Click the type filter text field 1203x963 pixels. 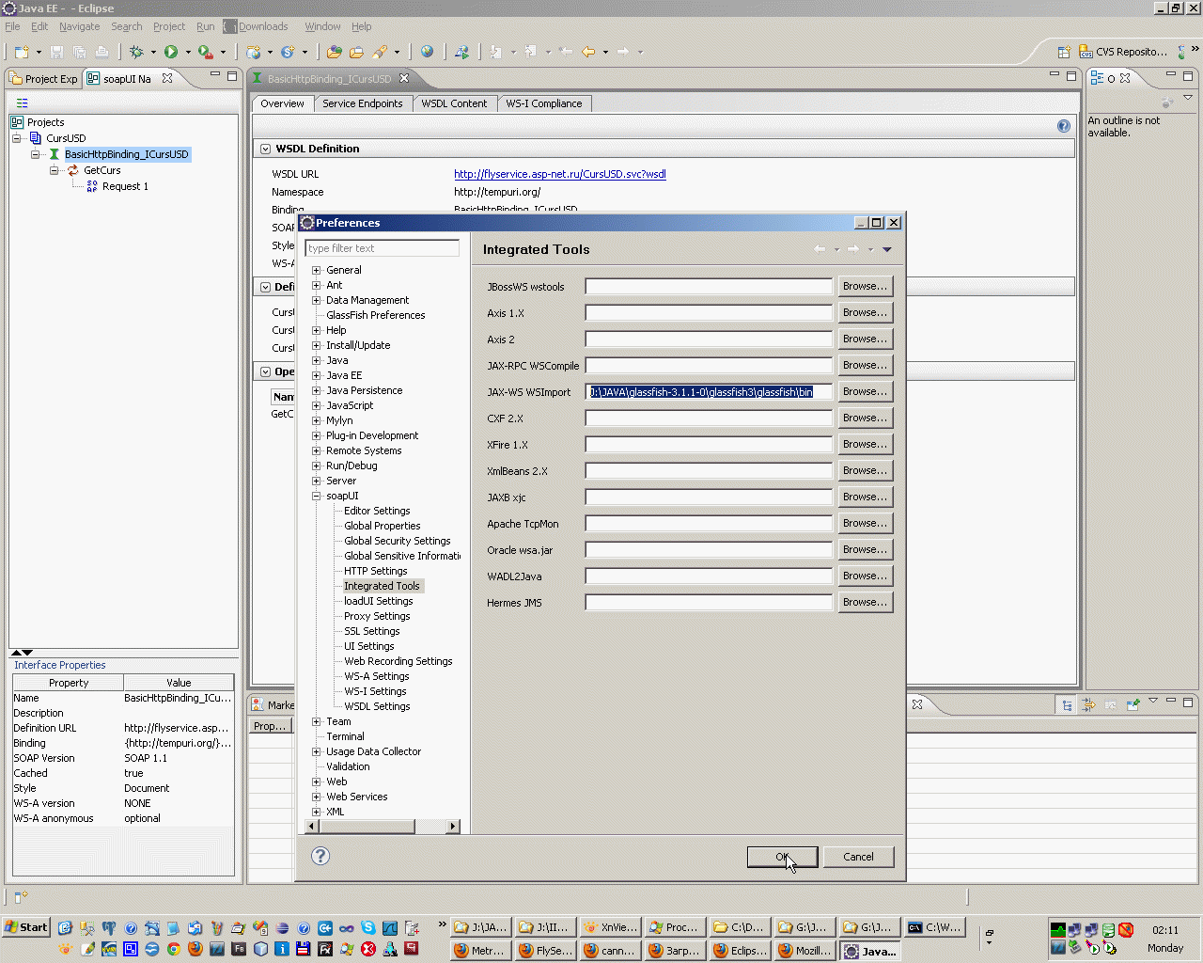point(382,248)
